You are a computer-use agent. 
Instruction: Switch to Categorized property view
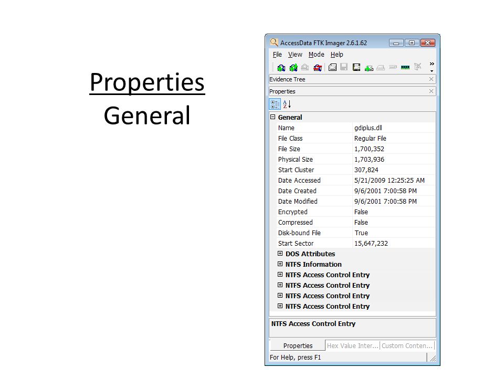pyautogui.click(x=275, y=104)
